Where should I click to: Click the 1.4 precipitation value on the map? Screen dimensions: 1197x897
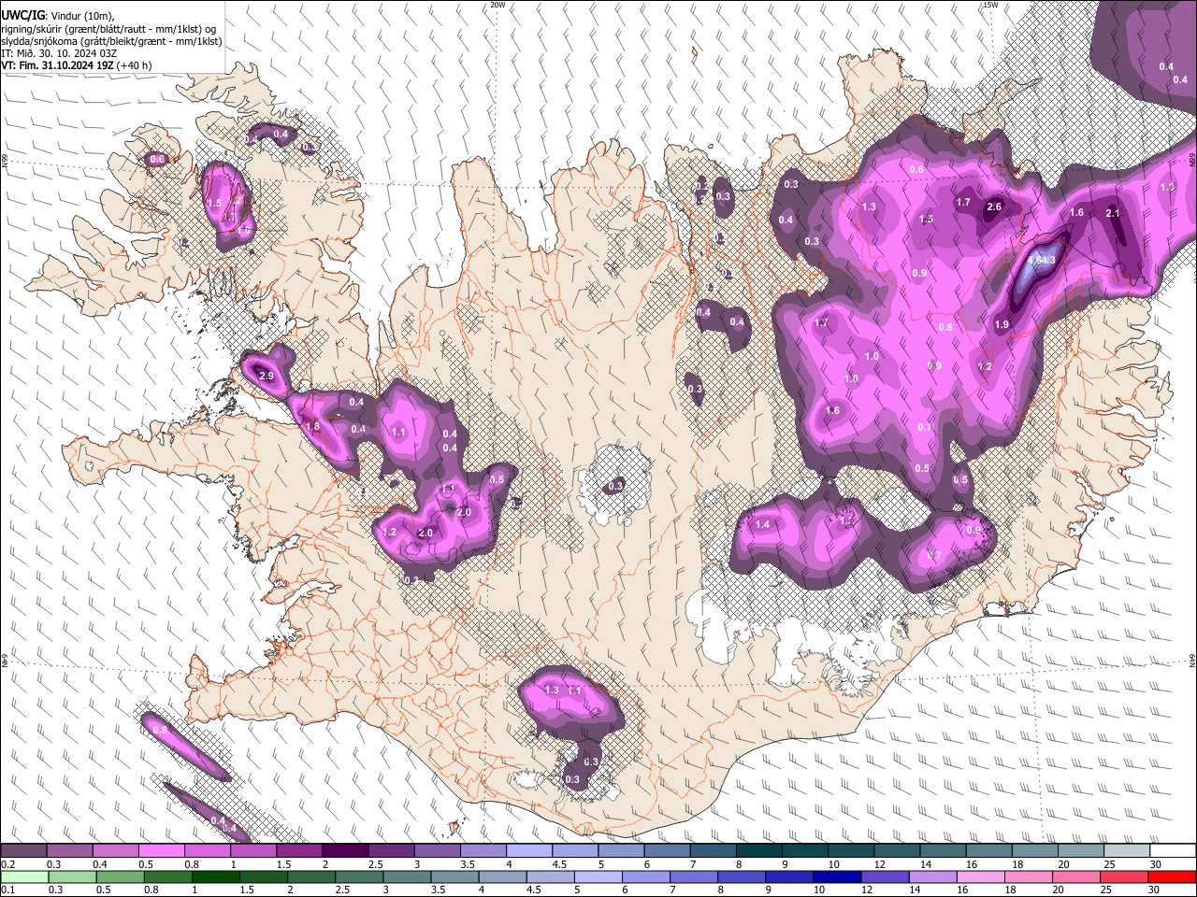[762, 525]
